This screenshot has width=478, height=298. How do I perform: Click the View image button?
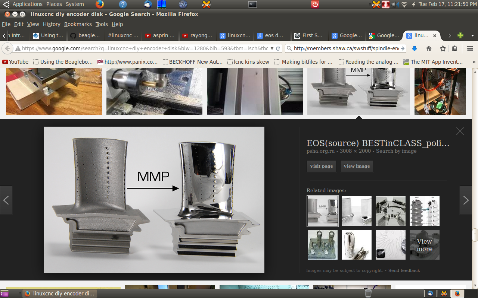pos(357,166)
